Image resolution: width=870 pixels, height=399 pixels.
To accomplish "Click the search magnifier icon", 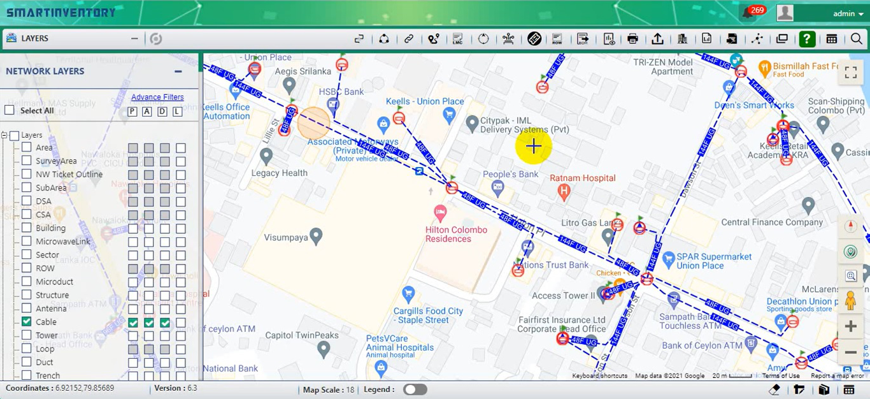I will (x=857, y=39).
